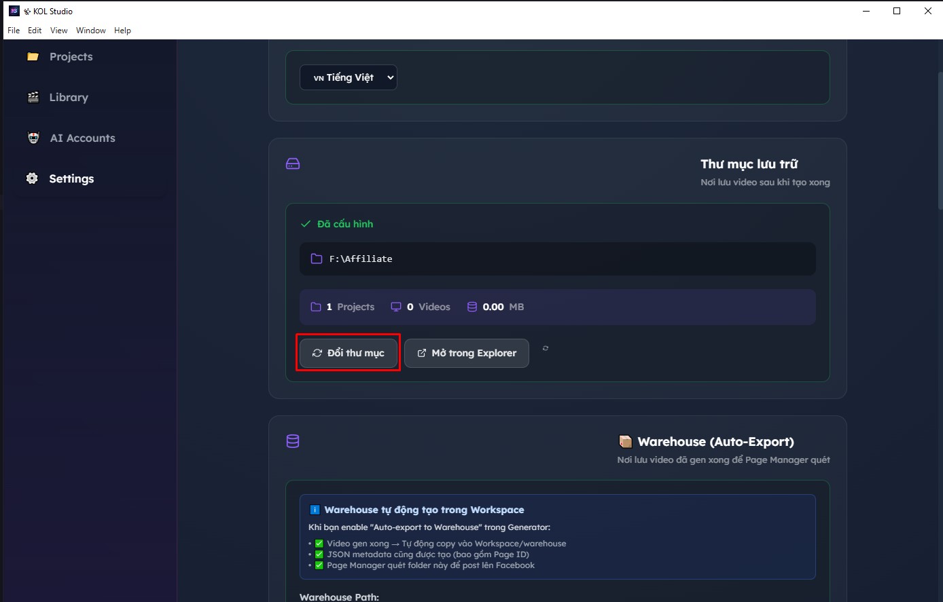Click the F:\Affiliate storage path field

click(557, 259)
